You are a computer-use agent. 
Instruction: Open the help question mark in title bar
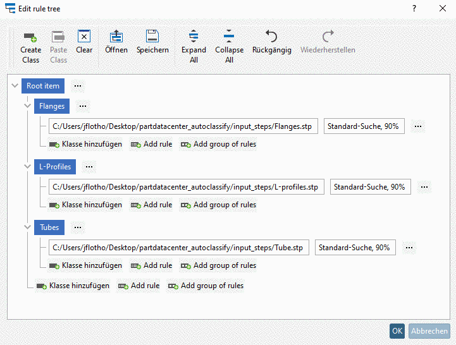click(414, 8)
